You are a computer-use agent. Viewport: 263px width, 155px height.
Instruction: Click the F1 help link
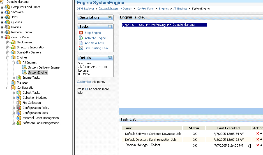pyautogui.click(x=87, y=89)
